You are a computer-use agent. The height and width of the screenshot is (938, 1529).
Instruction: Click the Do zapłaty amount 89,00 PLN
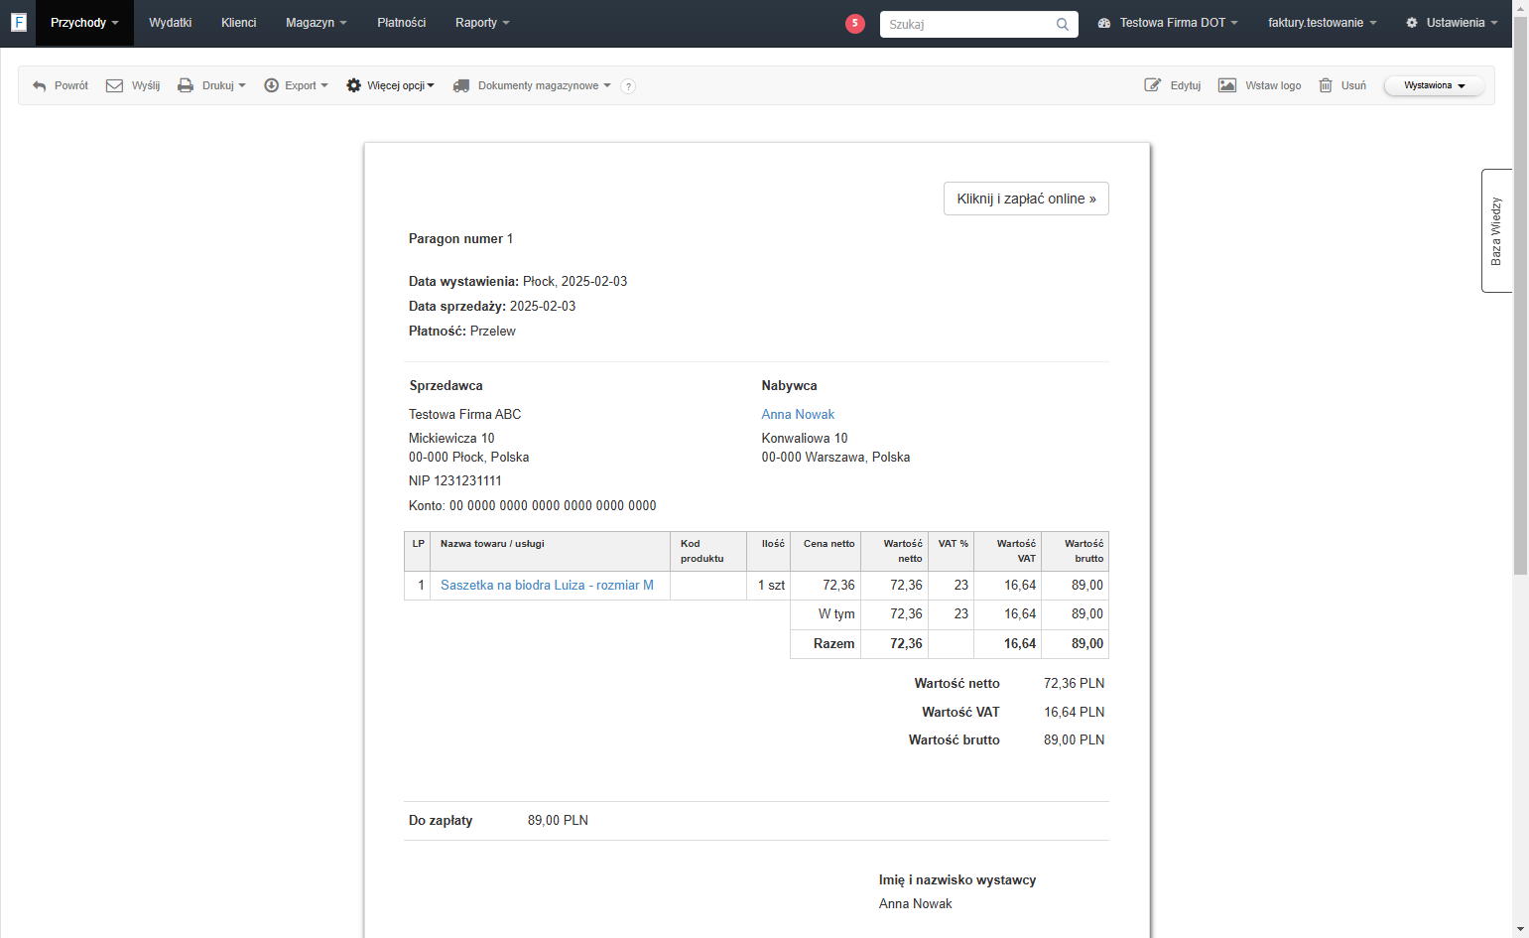pos(558,820)
